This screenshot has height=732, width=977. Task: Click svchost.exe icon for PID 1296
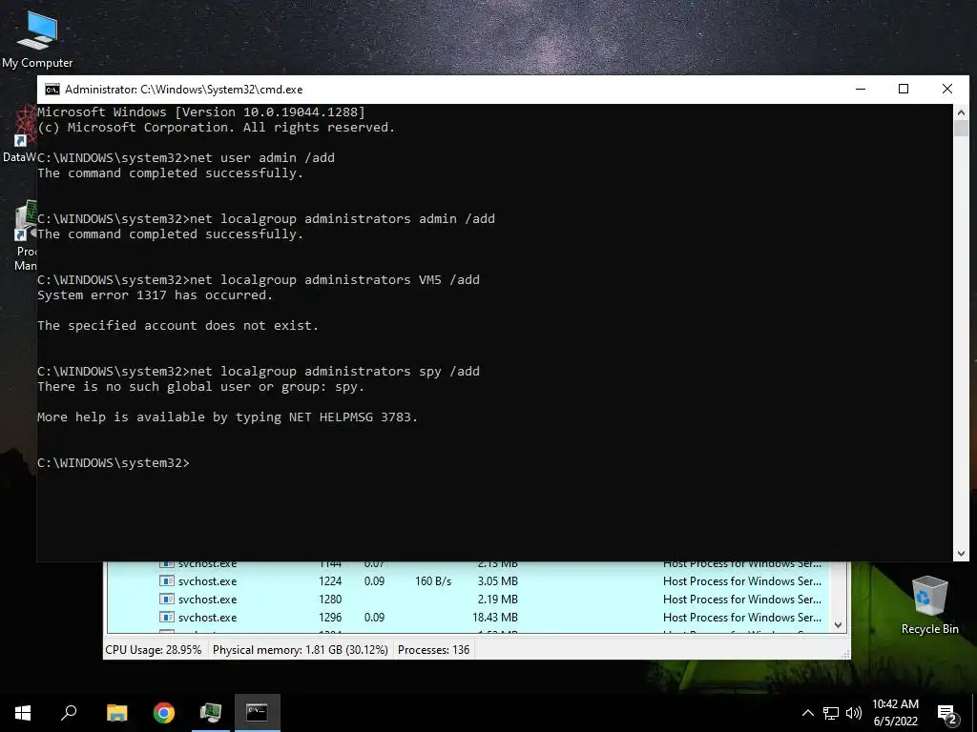pos(166,618)
